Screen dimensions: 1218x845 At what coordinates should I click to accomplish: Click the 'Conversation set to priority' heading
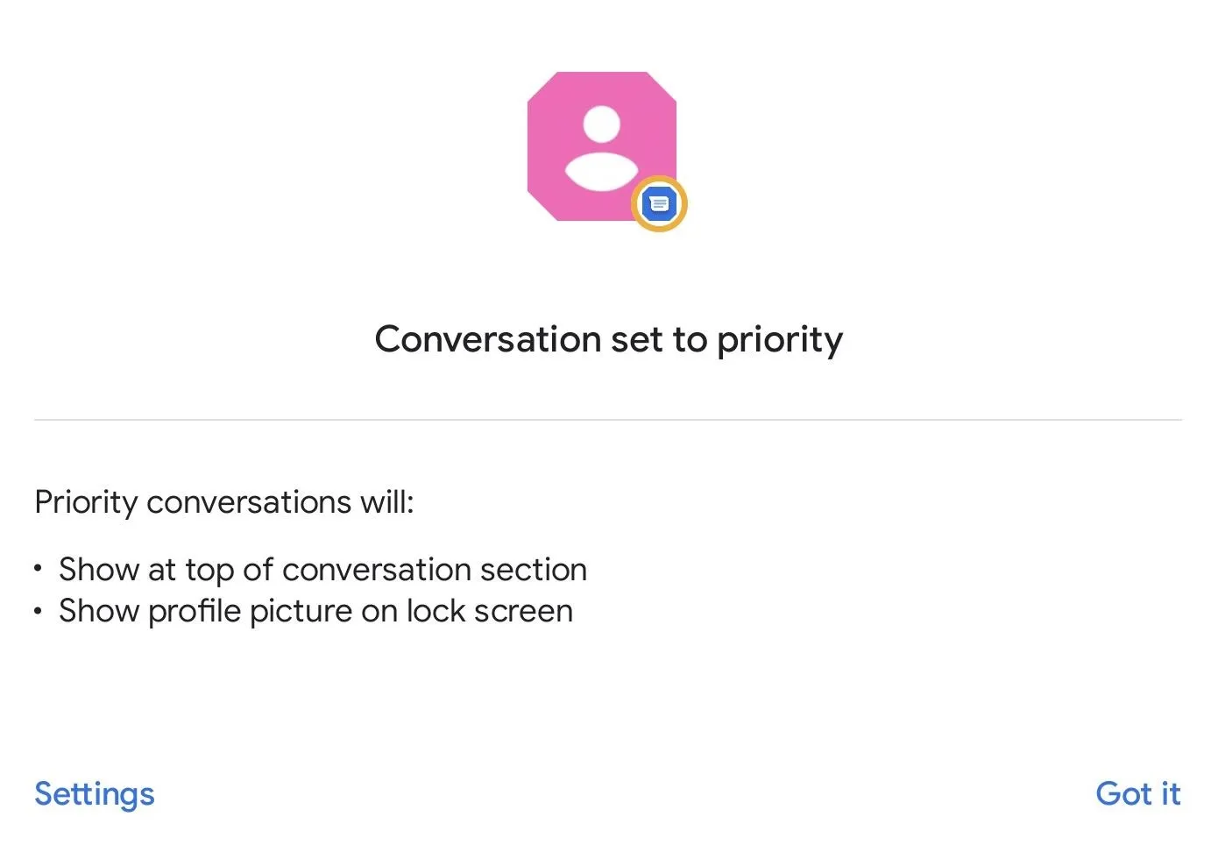point(609,339)
